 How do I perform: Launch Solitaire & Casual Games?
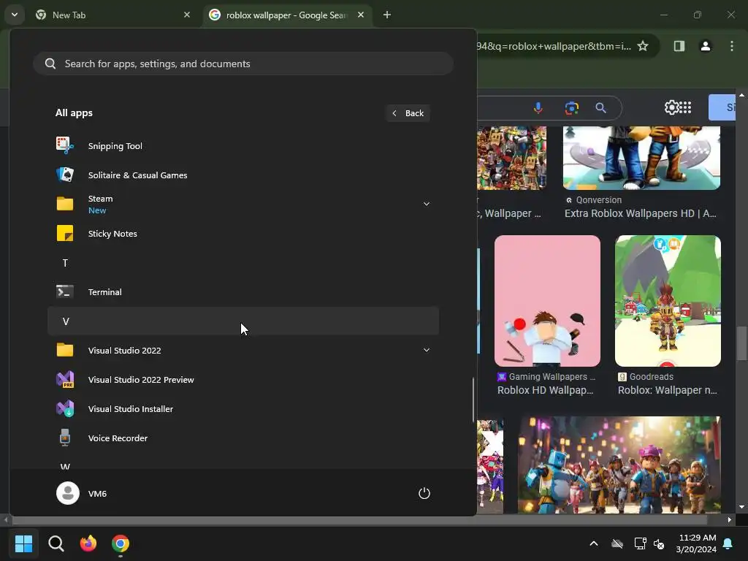tap(243, 175)
